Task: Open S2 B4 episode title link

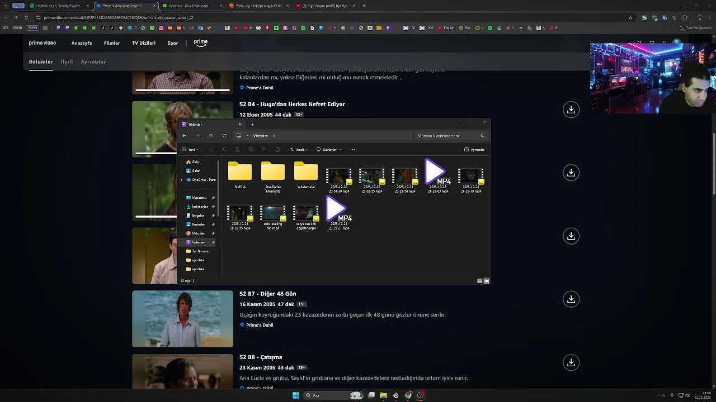Action: (292, 104)
